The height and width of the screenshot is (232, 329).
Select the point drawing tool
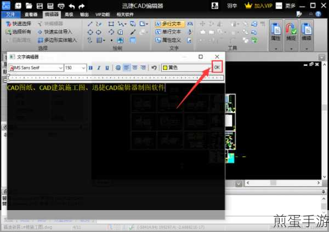[x=111, y=40]
